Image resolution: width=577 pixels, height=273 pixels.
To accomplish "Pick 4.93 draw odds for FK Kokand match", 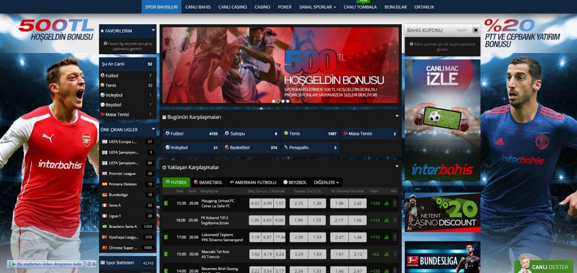I will point(268,221).
